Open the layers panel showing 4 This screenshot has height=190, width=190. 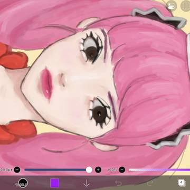[x=182, y=183]
